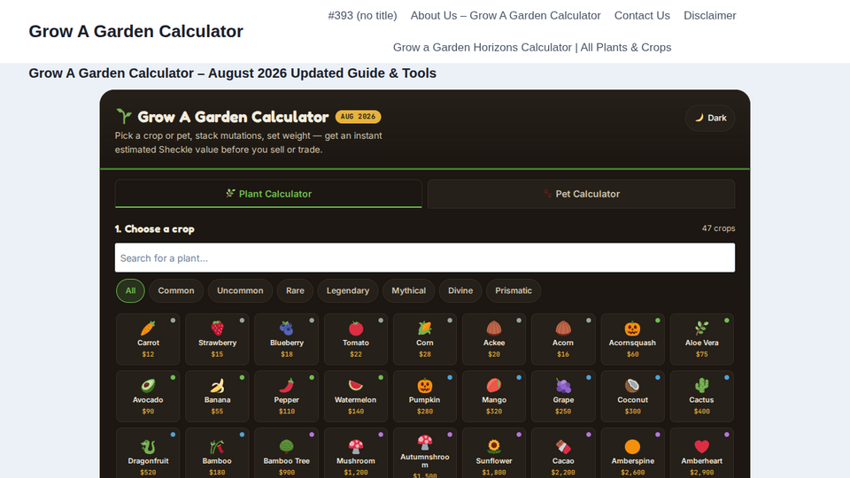
Task: Choose the Bamboo crop card
Action: click(218, 454)
